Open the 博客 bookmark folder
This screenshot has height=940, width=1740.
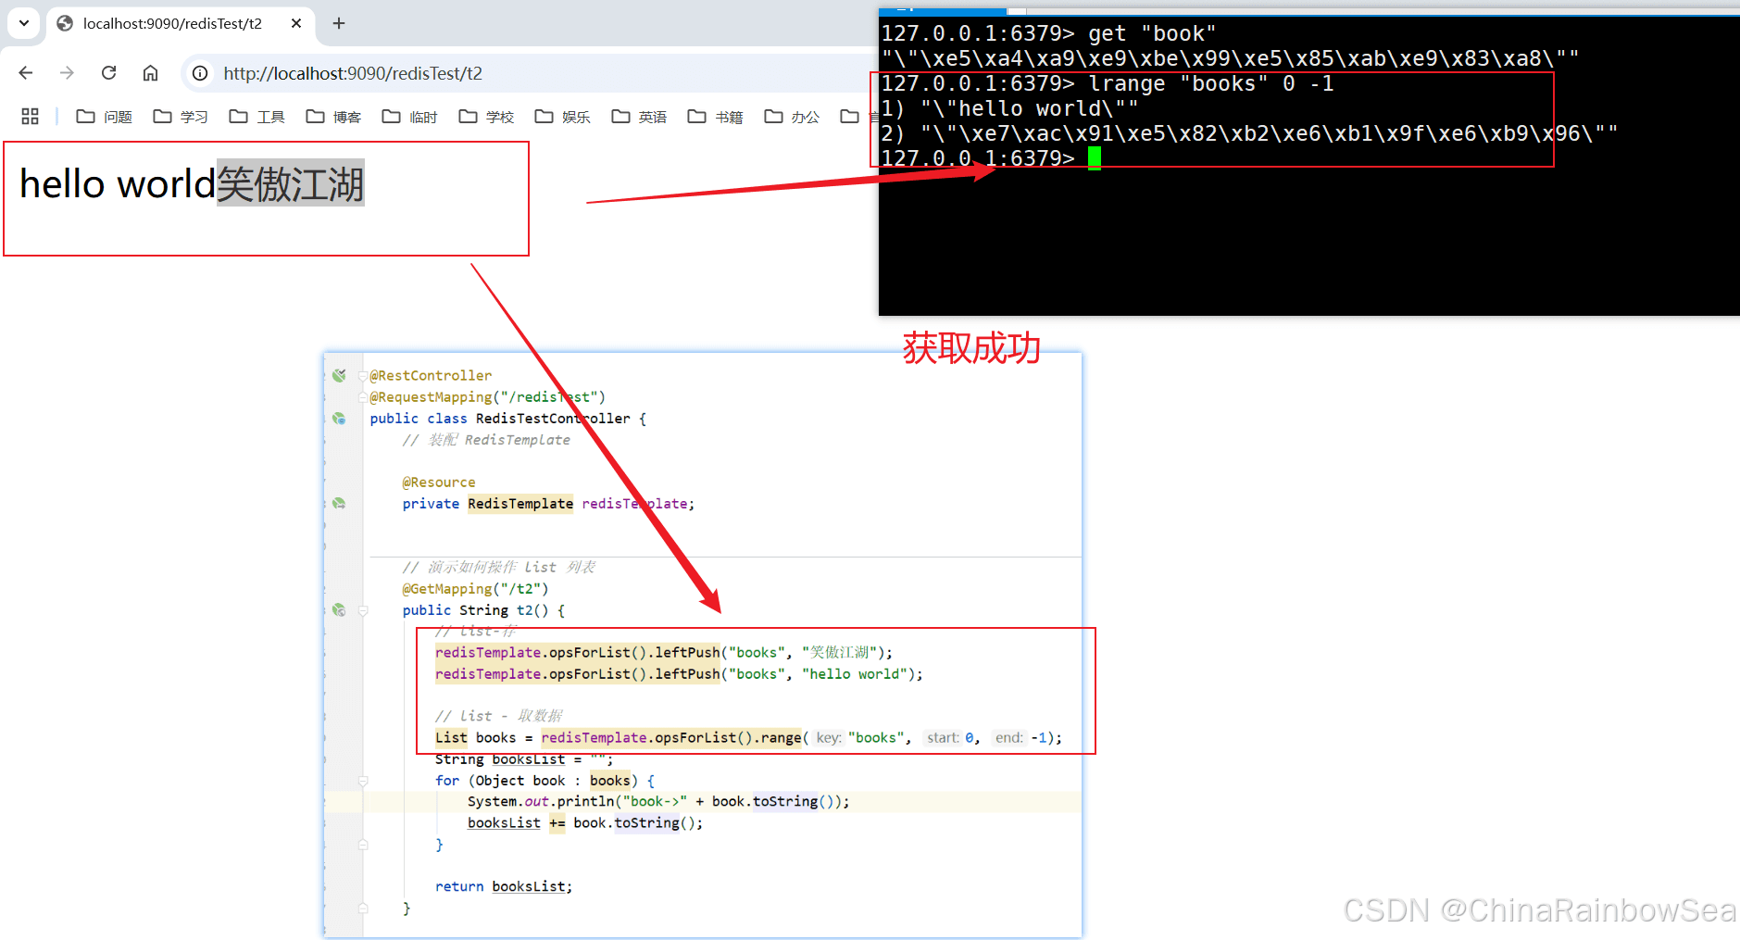pyautogui.click(x=334, y=117)
